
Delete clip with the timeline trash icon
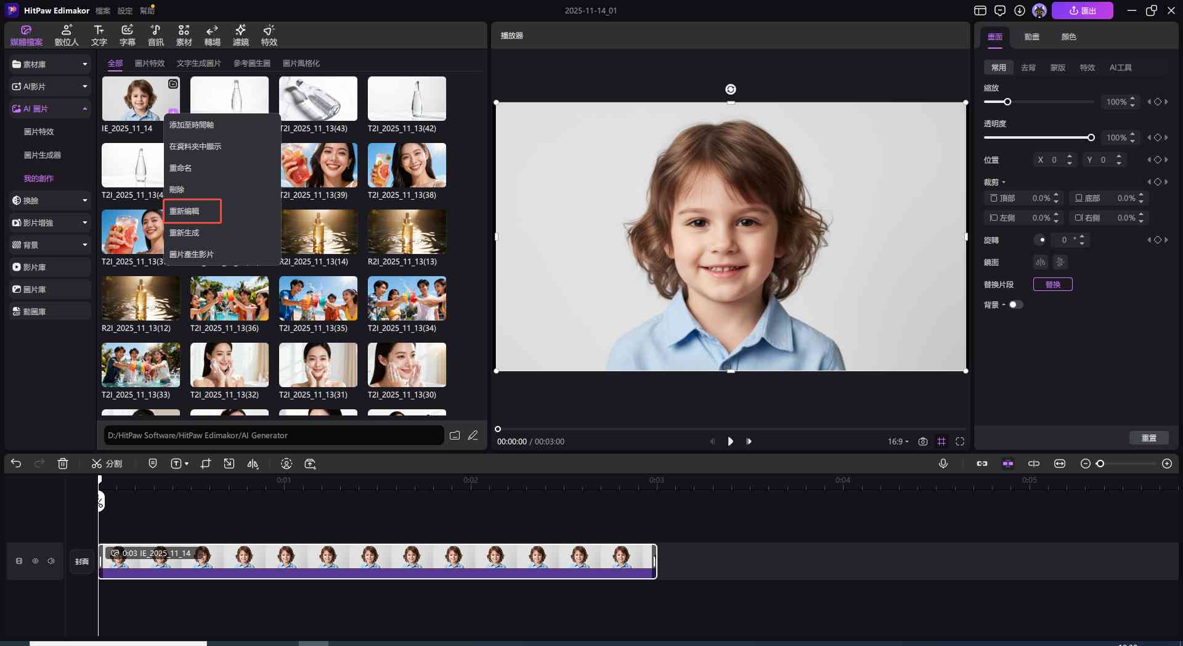(x=63, y=464)
